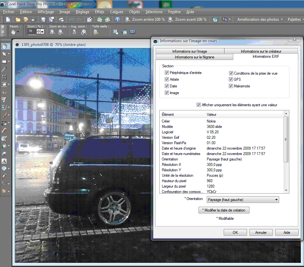This screenshot has width=304, height=267.
Task: Select the Makeover tool
Action: [x=4, y=100]
